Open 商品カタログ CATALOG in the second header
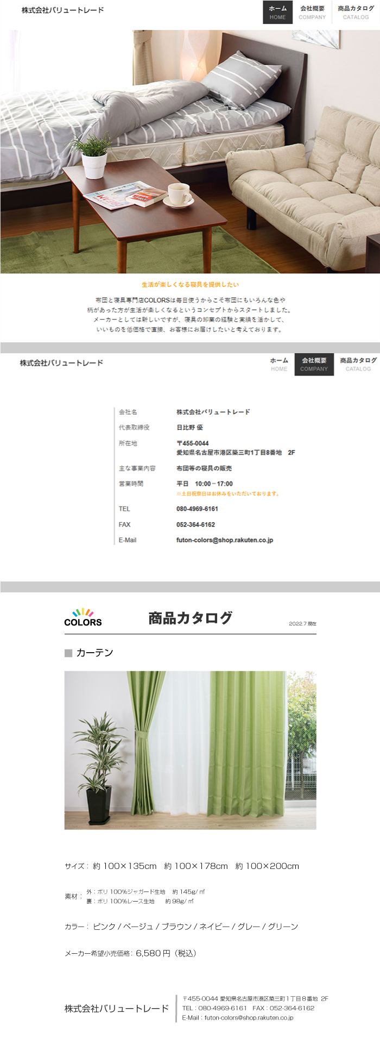380x1038 pixels. coord(358,364)
